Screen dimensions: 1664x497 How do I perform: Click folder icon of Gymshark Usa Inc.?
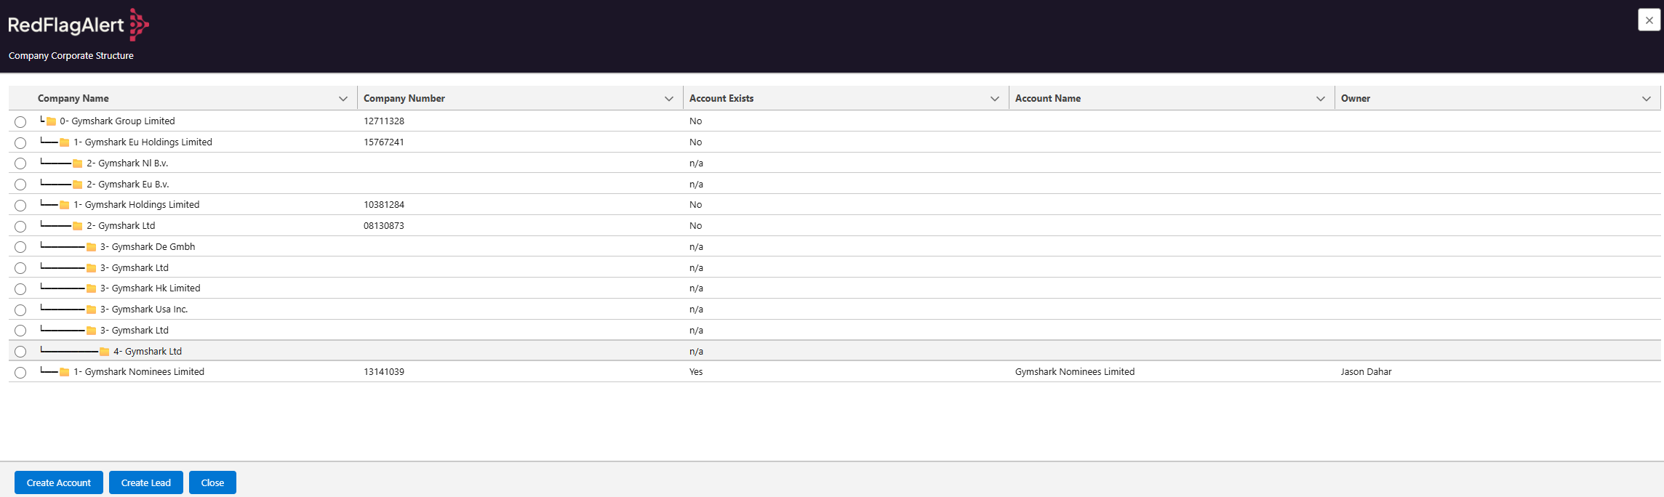click(x=92, y=310)
